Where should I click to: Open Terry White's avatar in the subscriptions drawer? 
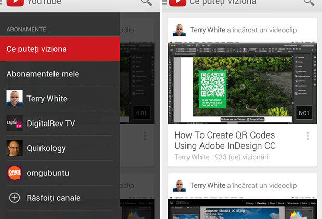[15, 99]
